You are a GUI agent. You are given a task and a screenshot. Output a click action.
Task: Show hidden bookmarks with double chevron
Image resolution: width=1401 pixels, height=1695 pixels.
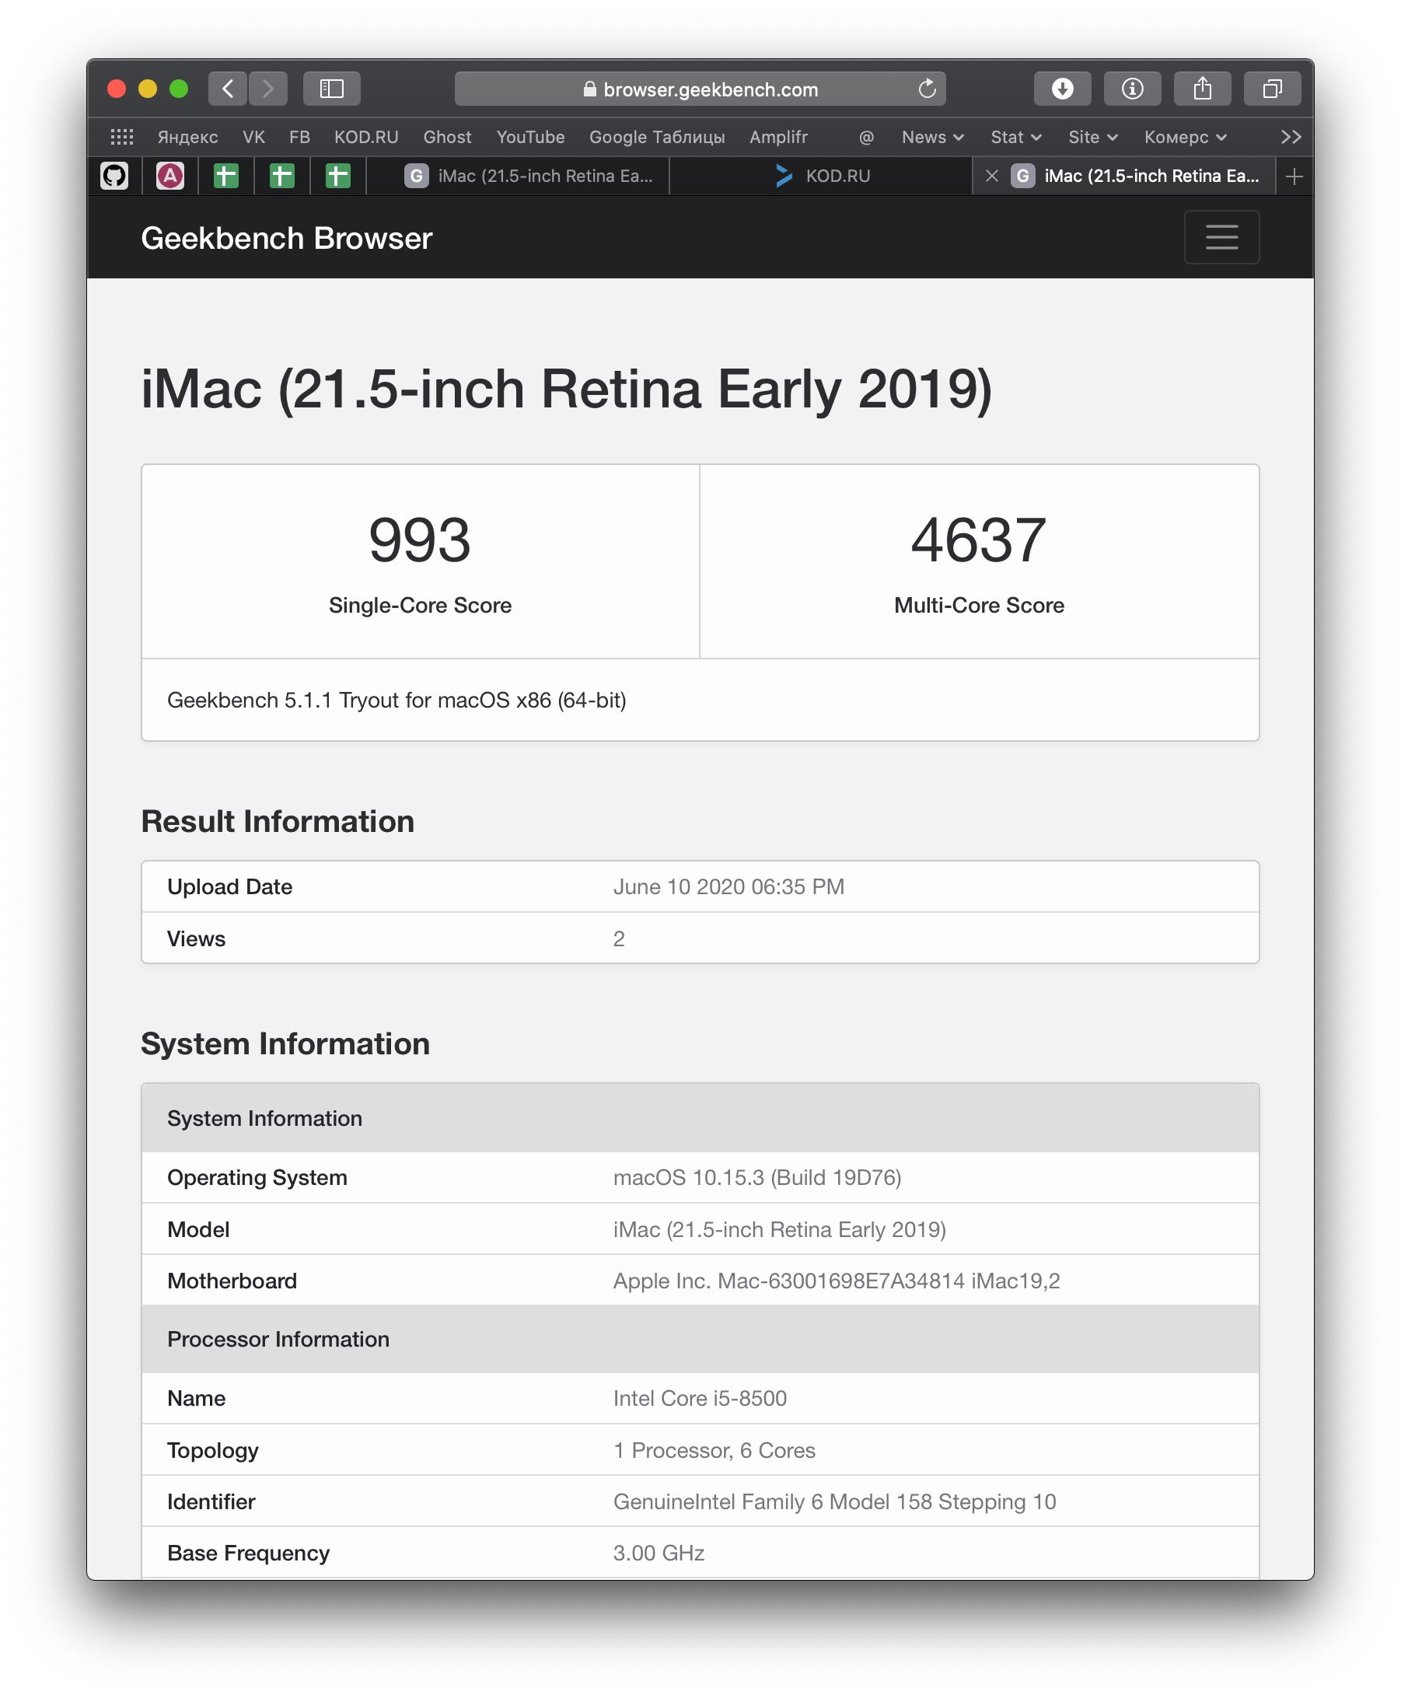point(1291,137)
